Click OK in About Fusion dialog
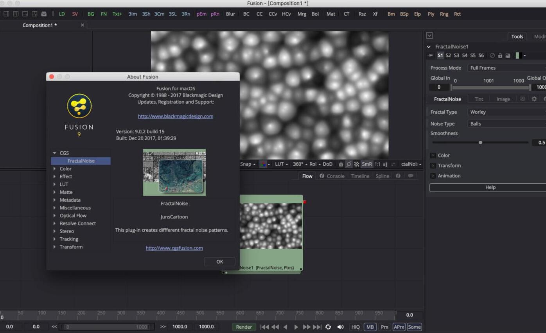Viewport: 546px width, 333px height. click(220, 261)
